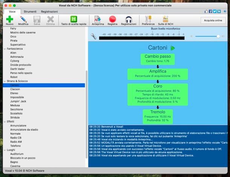The image size is (230, 177).
Task: Click the Elimina X icon
Action: click(51, 20)
